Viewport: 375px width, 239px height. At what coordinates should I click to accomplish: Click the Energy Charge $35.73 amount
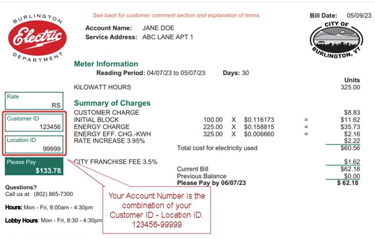click(x=350, y=127)
